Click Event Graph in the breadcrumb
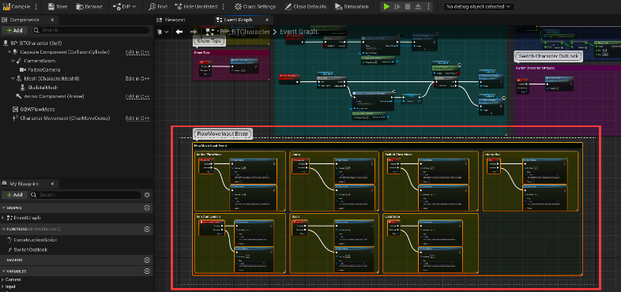The image size is (621, 292). point(299,32)
